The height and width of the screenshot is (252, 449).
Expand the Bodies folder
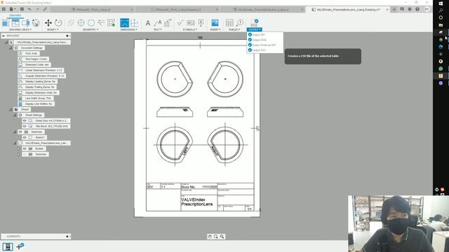coord(19,148)
